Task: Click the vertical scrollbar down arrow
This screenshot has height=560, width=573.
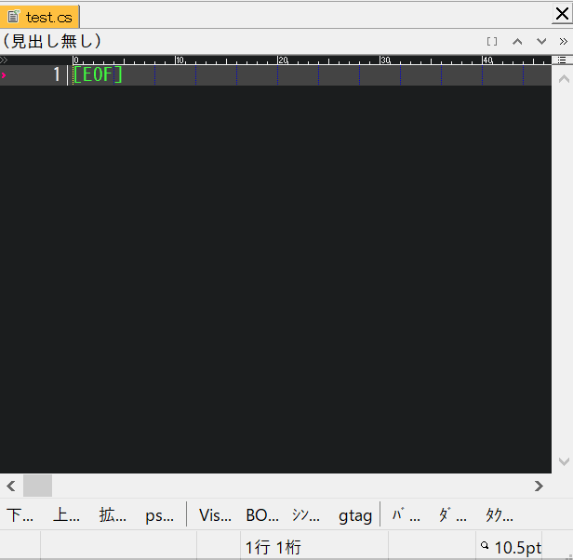Action: (x=564, y=461)
